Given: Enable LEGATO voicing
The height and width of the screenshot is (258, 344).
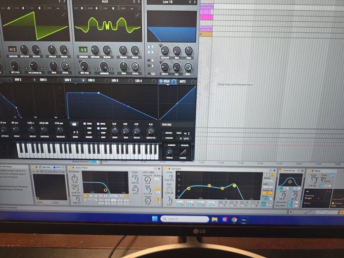Looking at the screenshot, I should pos(163,138).
